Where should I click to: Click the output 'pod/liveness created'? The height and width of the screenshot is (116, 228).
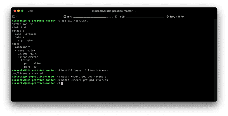point(27,73)
